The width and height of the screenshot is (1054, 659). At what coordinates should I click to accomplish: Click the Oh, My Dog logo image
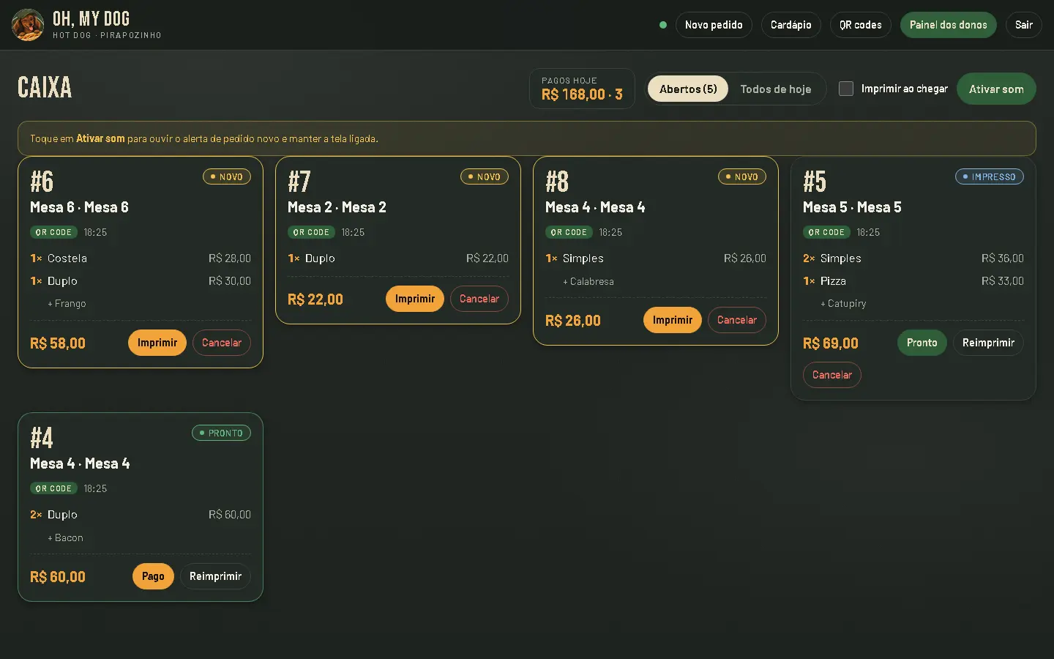pos(28,25)
